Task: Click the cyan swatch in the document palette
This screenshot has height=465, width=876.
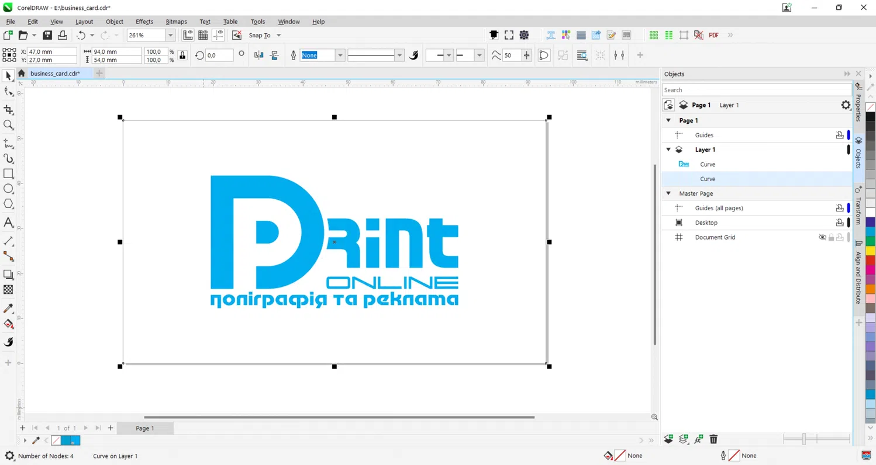Action: pos(75,440)
